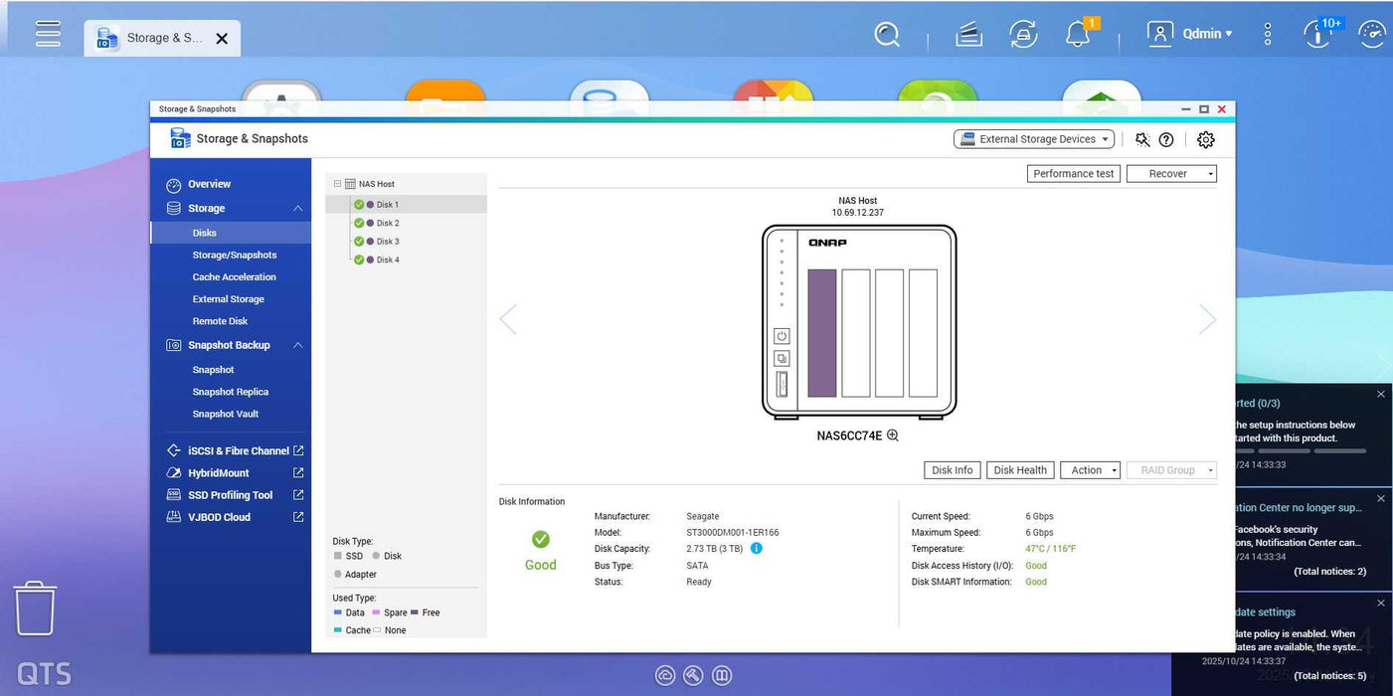Click the zoom magnifier under the NAS6CC74E enclosure
1393x696 pixels.
click(891, 435)
